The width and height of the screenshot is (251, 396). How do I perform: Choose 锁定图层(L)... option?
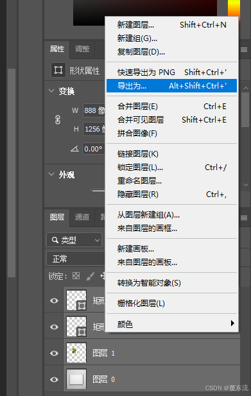(171, 167)
